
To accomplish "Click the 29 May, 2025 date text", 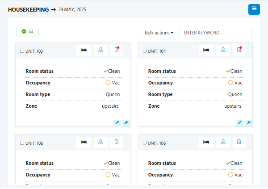I will click(72, 9).
